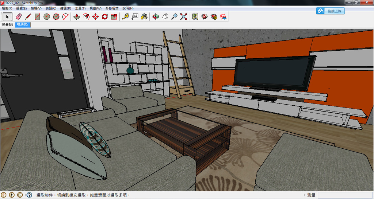Open the 繪圖(R) menu
Screen dimensions: 374x199
click(x=66, y=8)
